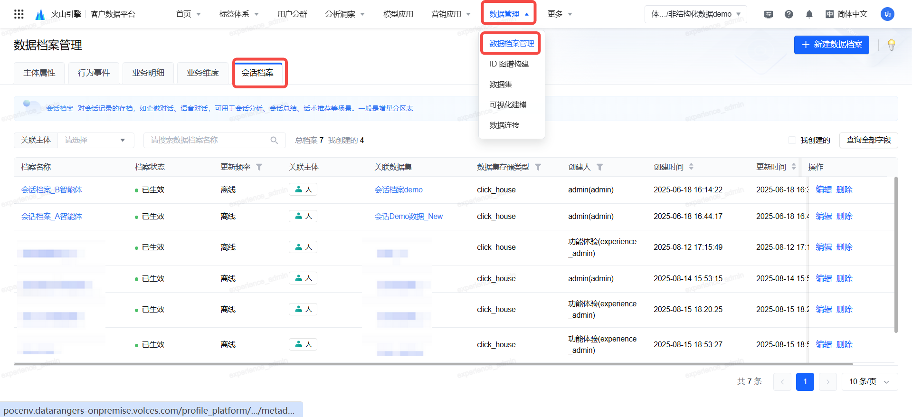The height and width of the screenshot is (417, 912).
Task: Open the help question mark icon
Action: (x=788, y=14)
